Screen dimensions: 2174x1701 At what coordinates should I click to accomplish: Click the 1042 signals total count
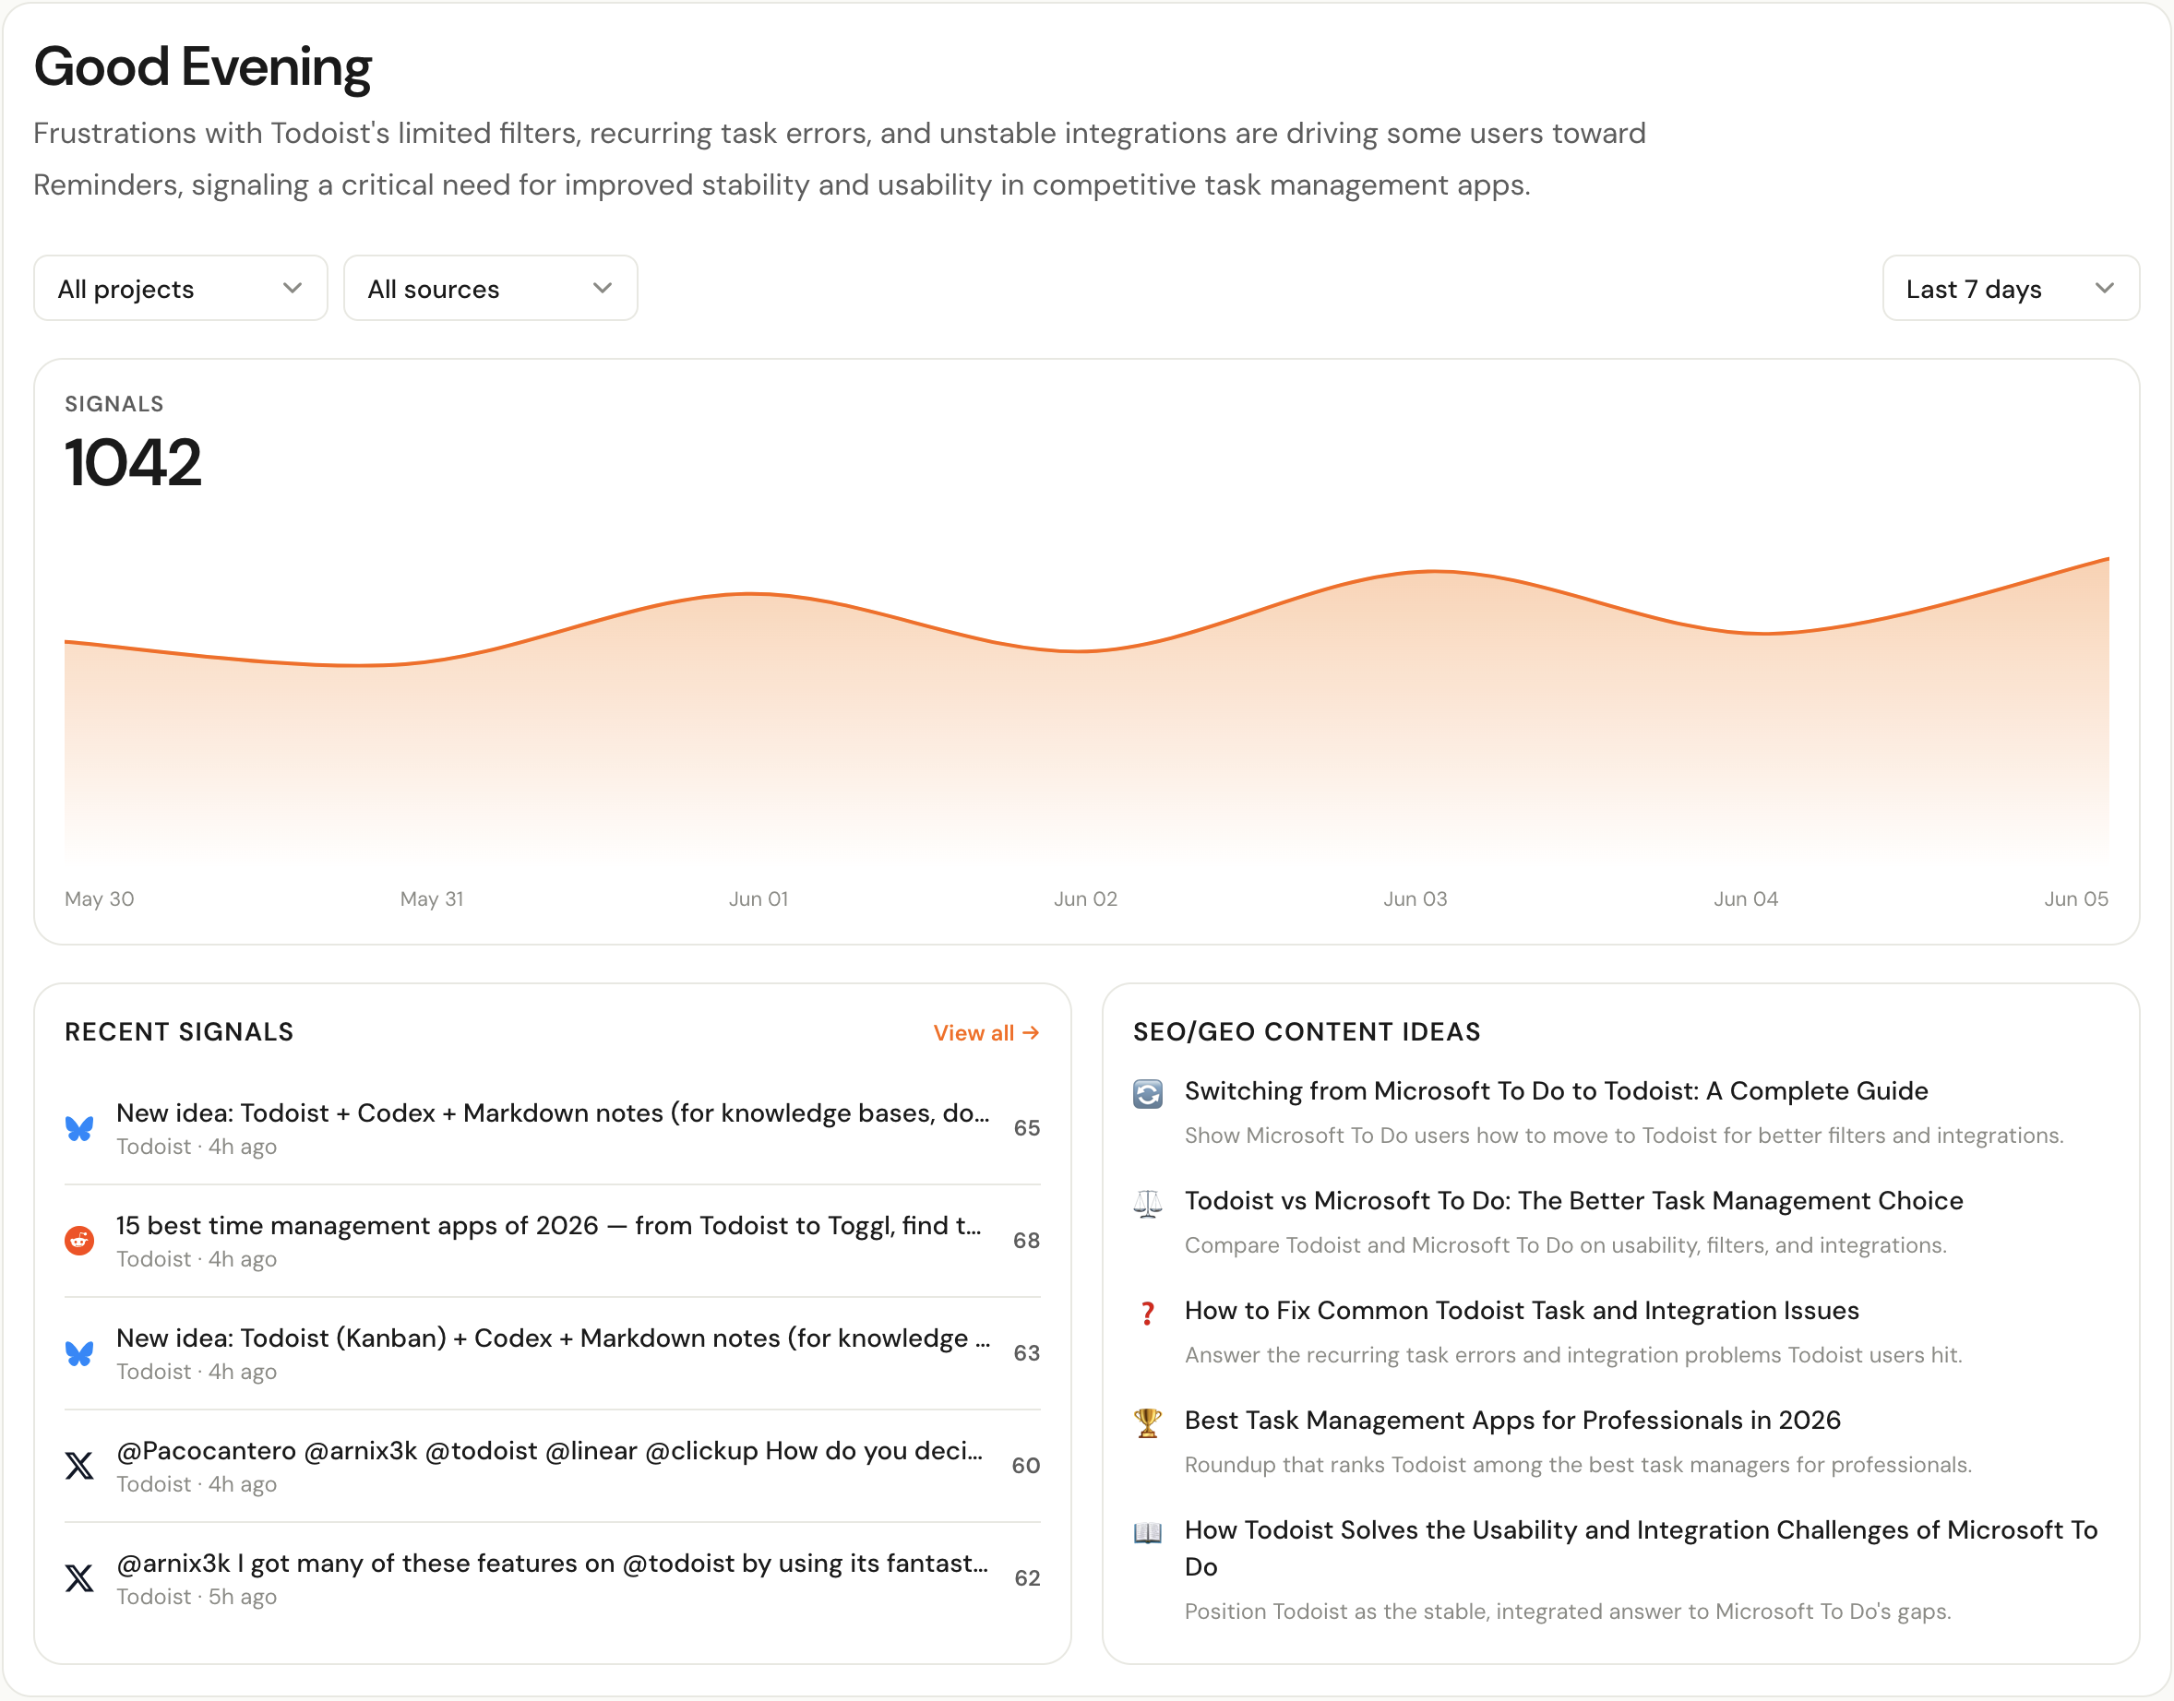coord(133,462)
